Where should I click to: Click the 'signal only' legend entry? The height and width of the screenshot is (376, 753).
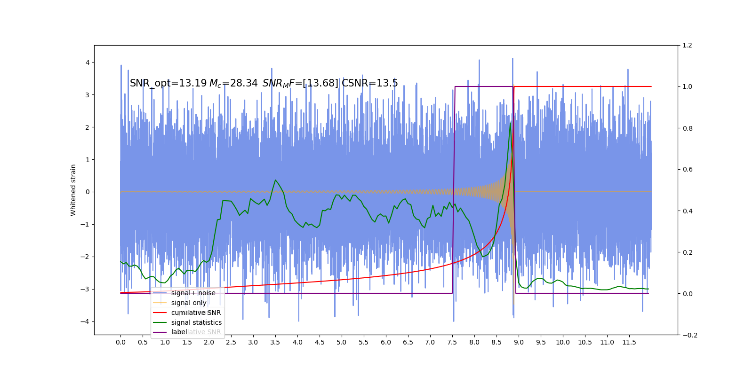pyautogui.click(x=189, y=303)
